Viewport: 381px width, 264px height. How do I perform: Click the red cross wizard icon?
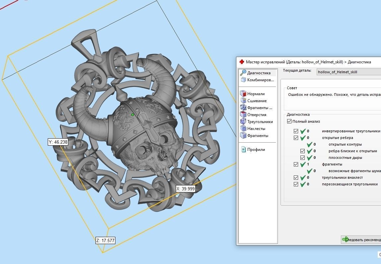(x=241, y=62)
